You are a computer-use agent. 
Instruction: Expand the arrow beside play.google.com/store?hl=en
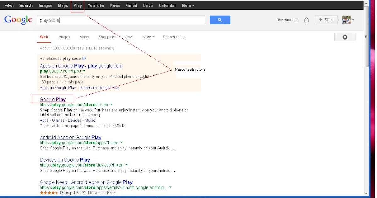point(111,105)
